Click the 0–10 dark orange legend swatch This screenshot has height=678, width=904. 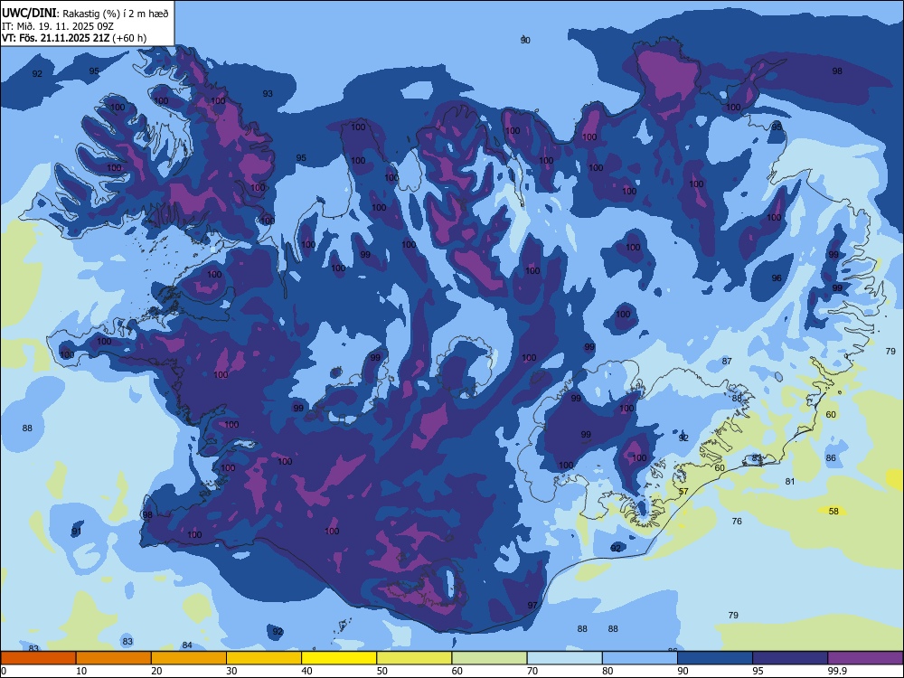point(38,658)
